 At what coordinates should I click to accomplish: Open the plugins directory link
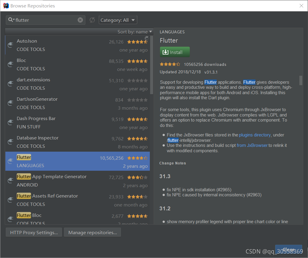(255, 135)
